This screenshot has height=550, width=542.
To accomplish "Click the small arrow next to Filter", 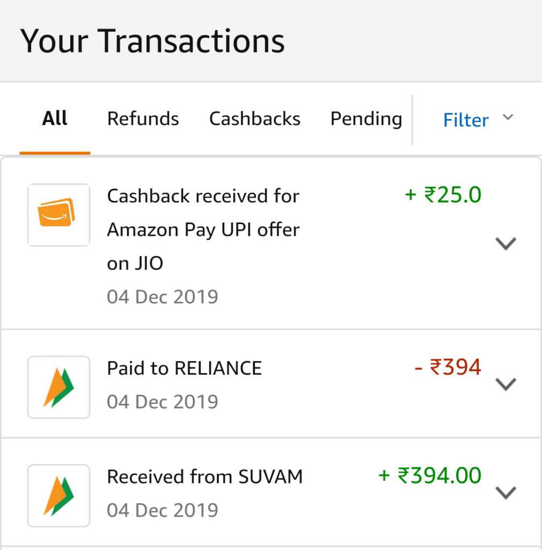I will pyautogui.click(x=508, y=117).
